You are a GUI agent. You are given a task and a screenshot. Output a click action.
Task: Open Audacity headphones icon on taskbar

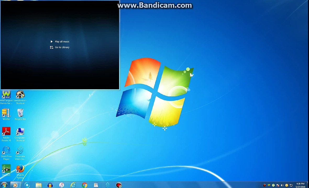point(50,185)
